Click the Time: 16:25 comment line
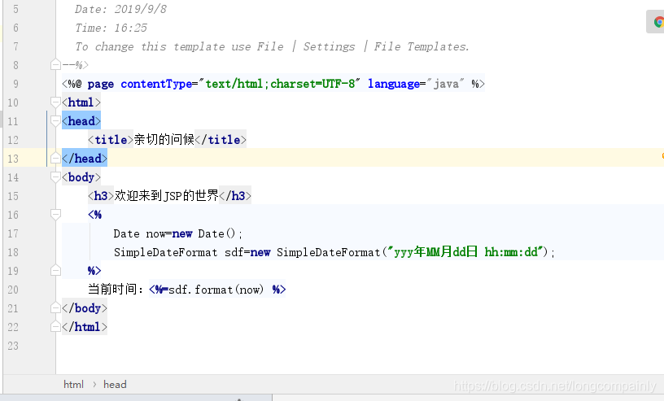This screenshot has width=664, height=401. pos(111,28)
